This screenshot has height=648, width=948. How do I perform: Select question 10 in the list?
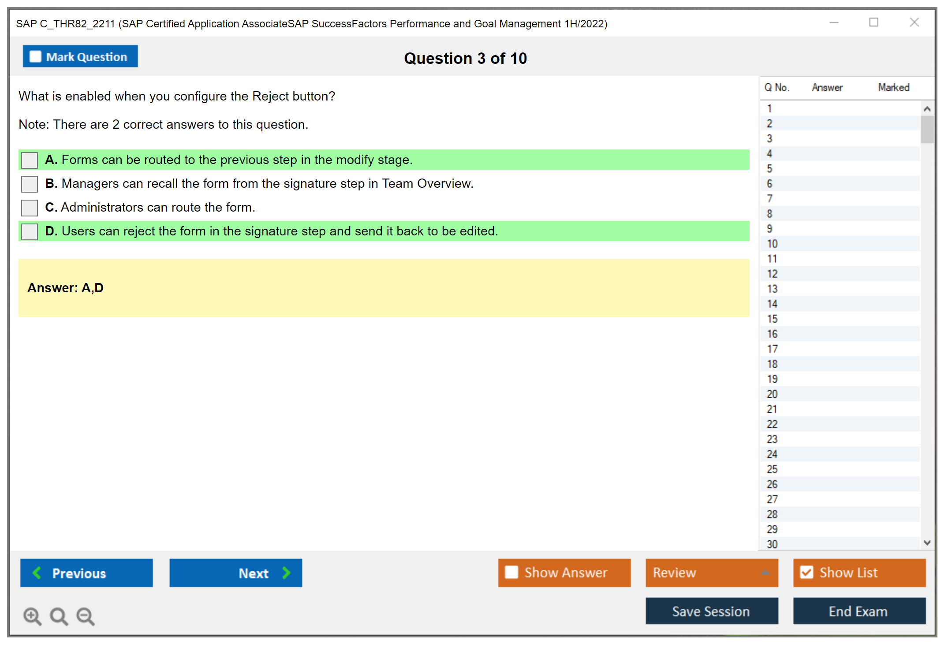772,244
